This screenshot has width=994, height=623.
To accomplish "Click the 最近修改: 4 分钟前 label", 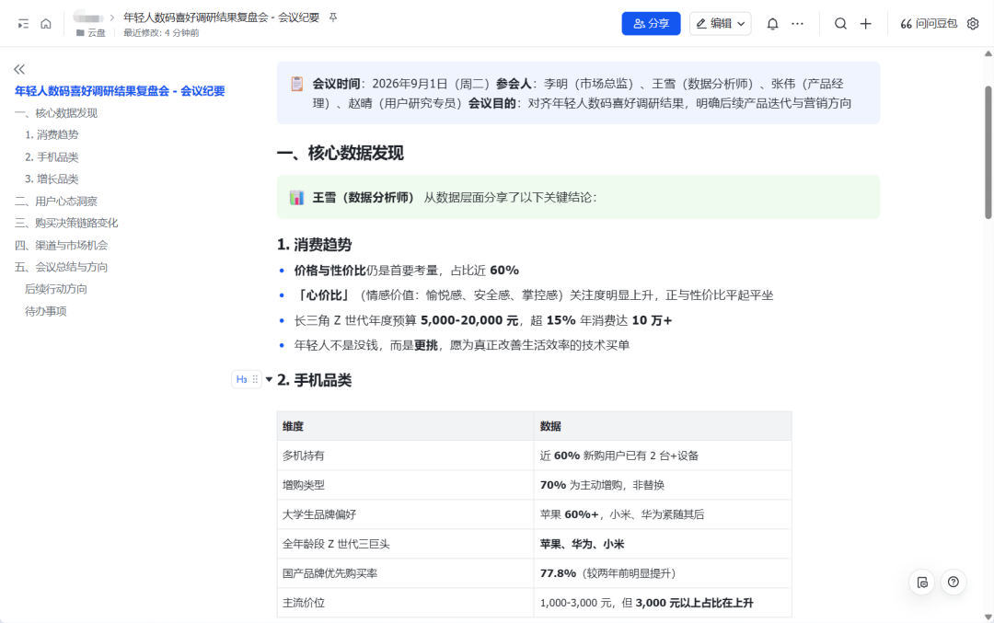I will pyautogui.click(x=161, y=33).
